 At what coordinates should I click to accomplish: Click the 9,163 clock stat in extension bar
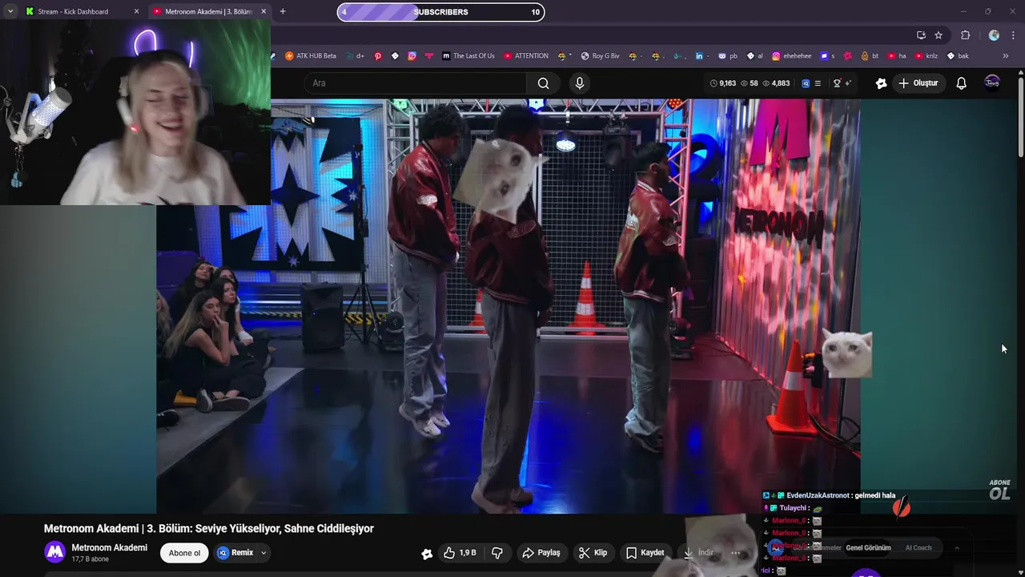723,83
